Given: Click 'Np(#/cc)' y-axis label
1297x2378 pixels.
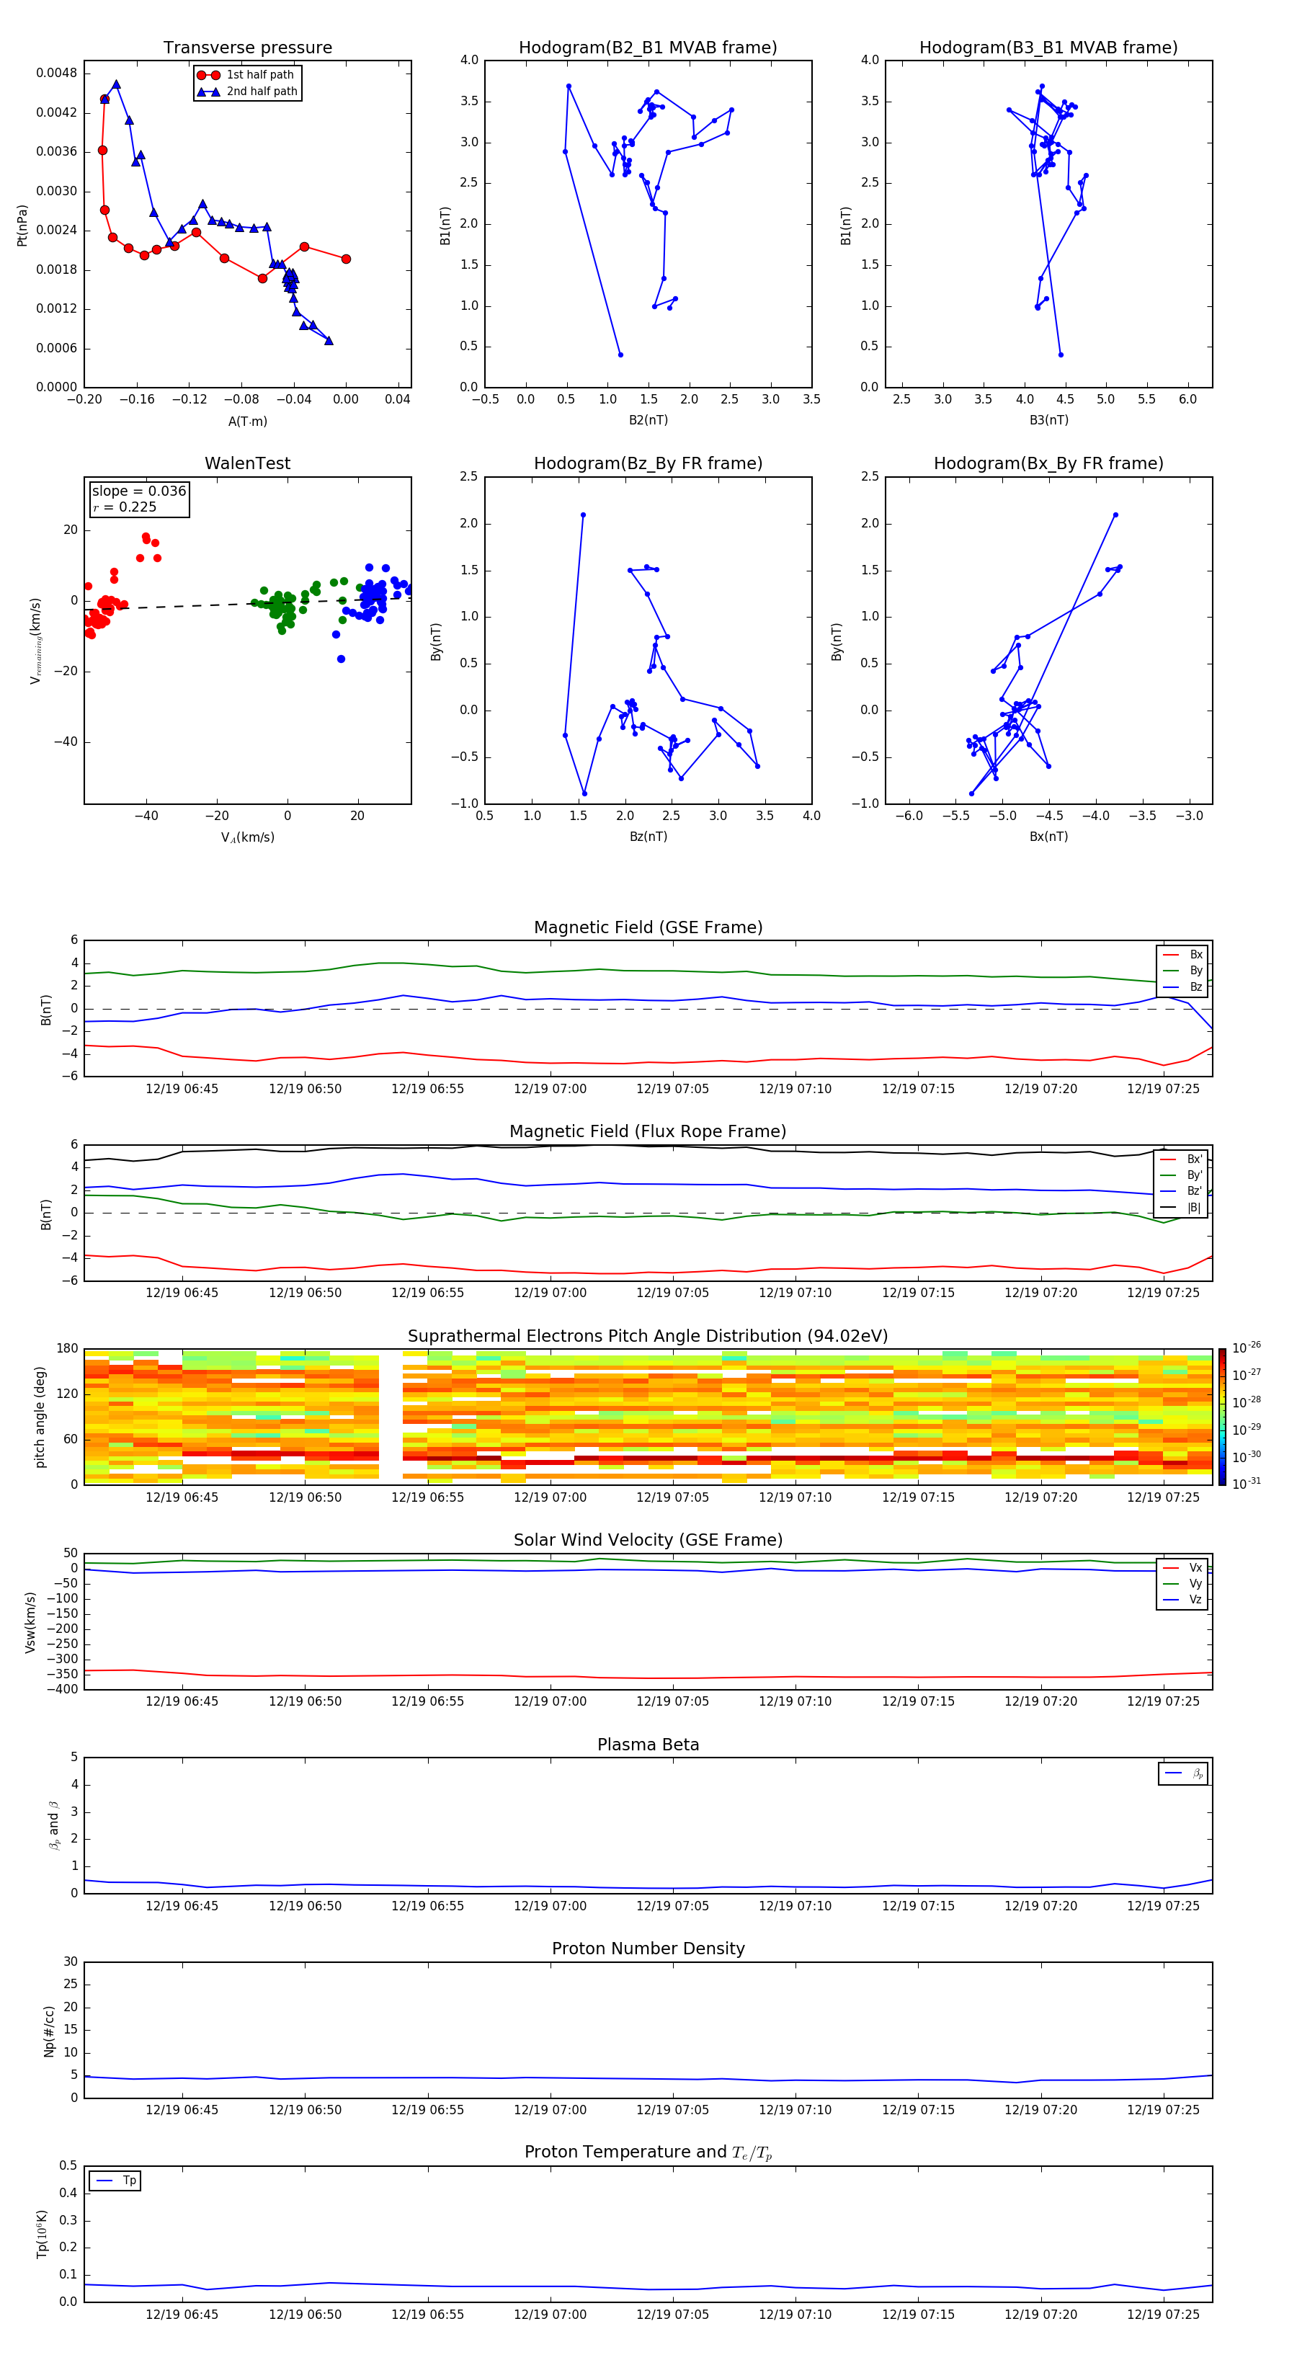Looking at the screenshot, I should (x=49, y=2030).
